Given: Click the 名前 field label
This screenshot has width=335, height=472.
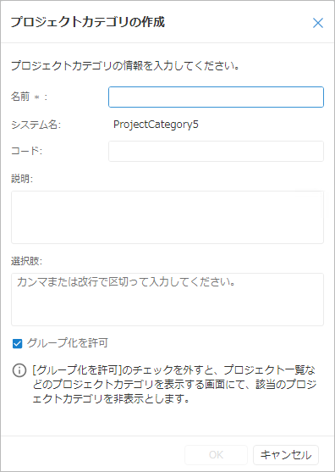Looking at the screenshot, I should tap(20, 97).
